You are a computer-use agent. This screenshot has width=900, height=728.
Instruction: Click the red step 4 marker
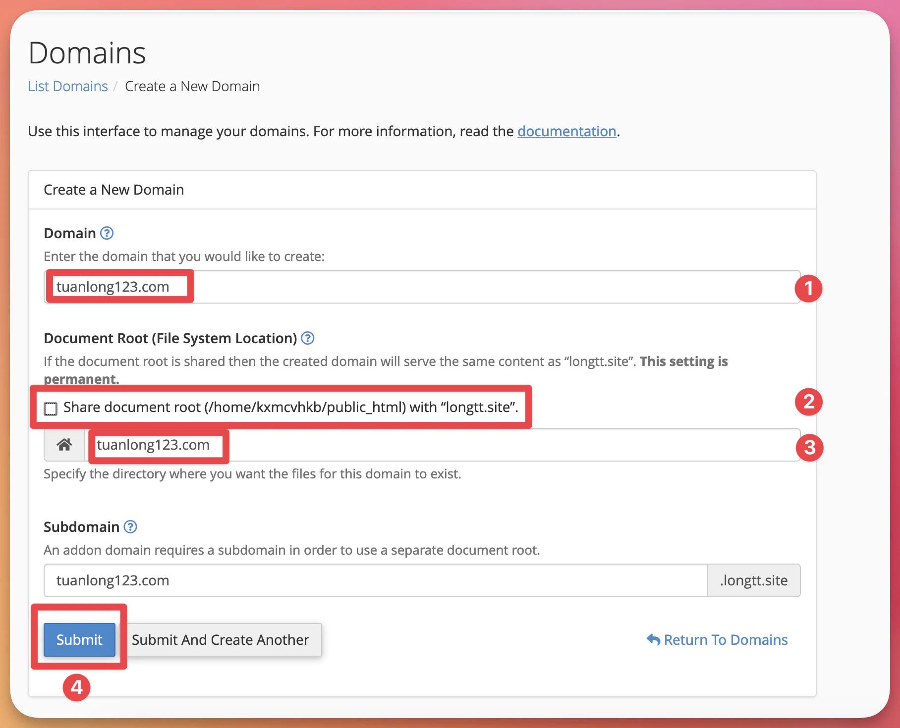click(x=77, y=687)
